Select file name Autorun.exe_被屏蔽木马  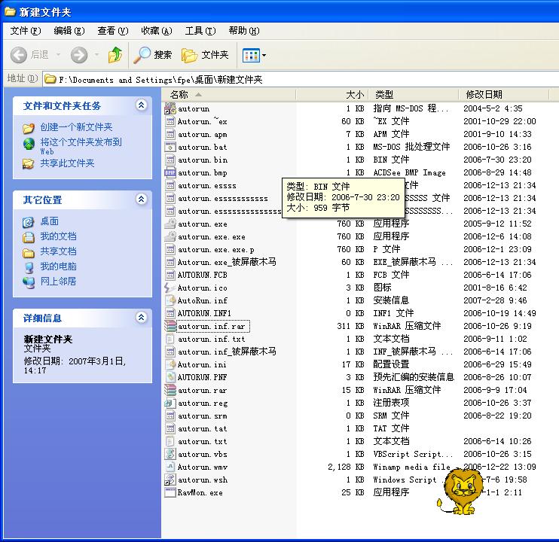tap(227, 263)
